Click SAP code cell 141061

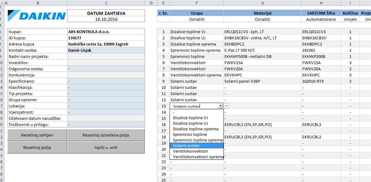pyautogui.click(x=321, y=50)
